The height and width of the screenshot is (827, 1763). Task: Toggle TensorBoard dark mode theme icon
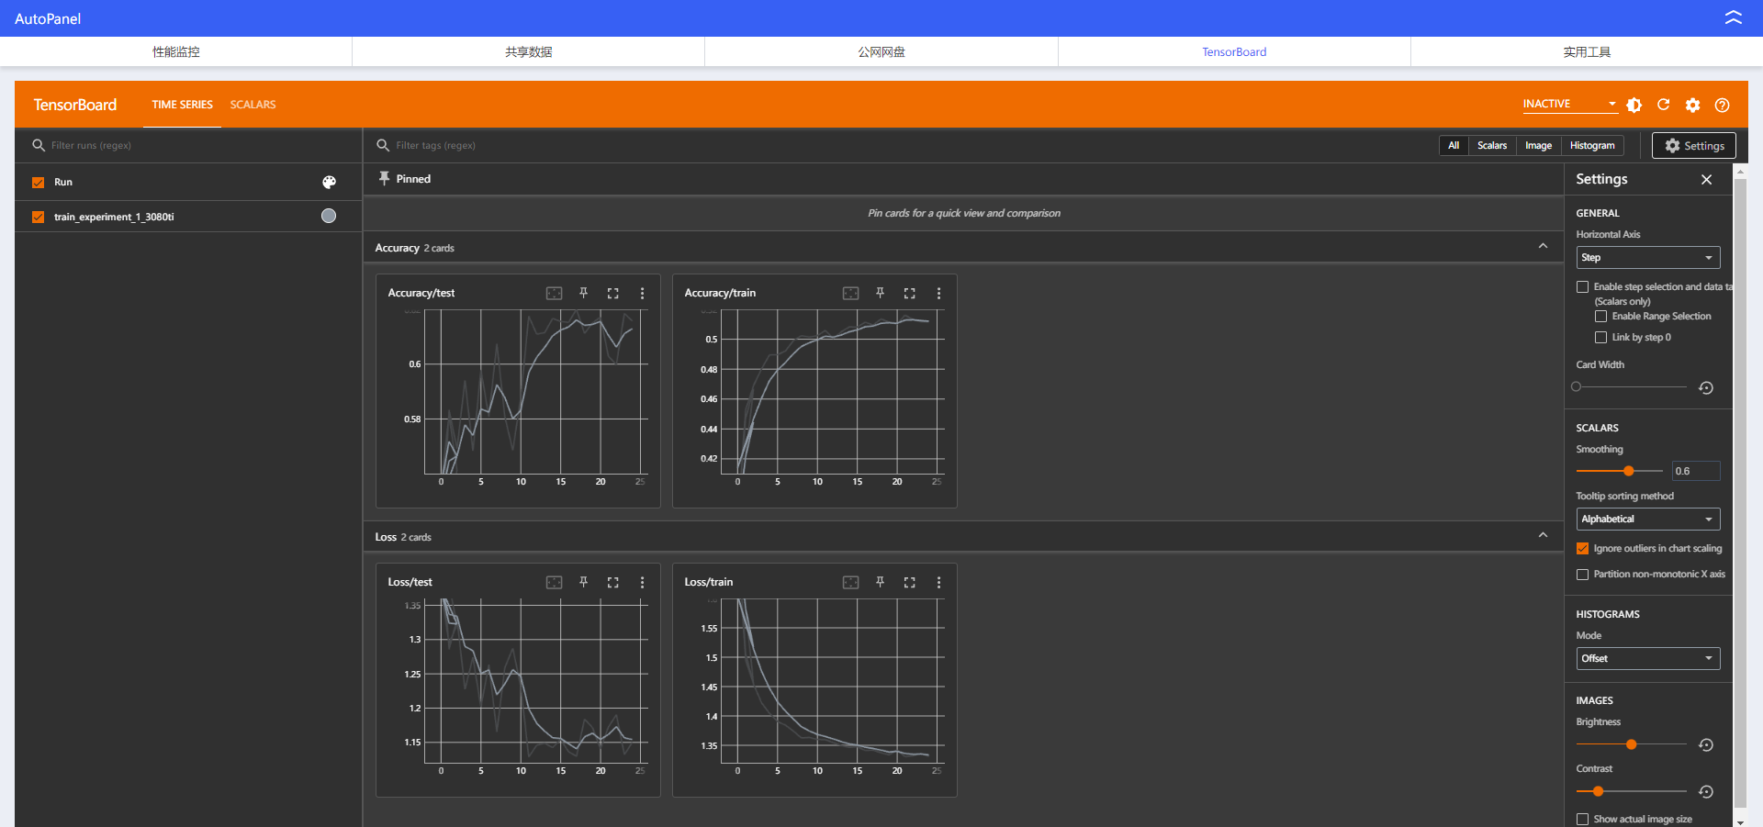(x=1634, y=105)
